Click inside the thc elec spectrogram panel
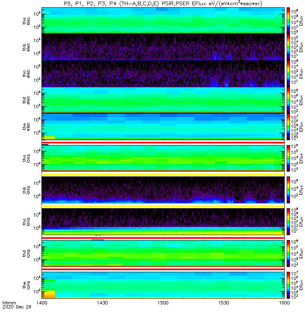 [163, 73]
